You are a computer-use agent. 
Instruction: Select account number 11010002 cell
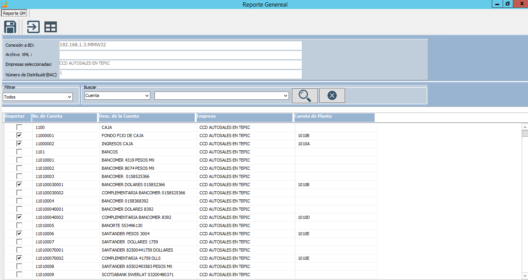point(66,168)
